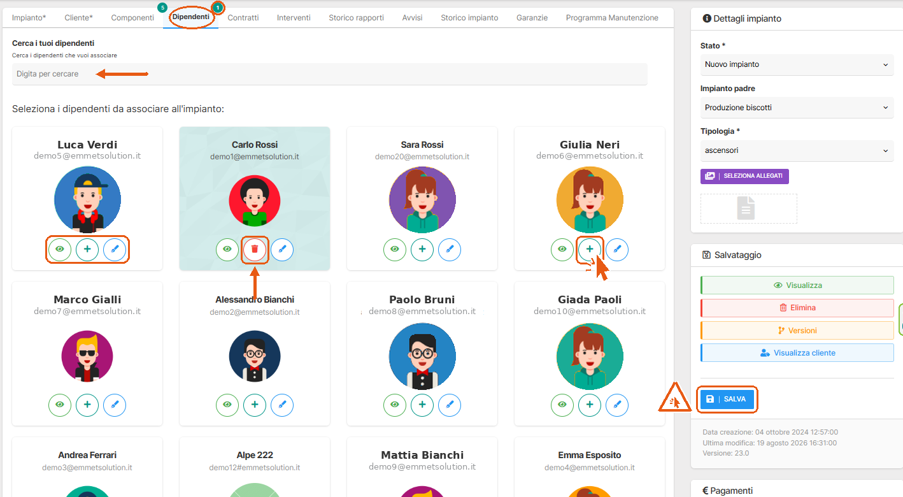The image size is (903, 497).
Task: Edit Sara Rossi's employee record
Action: (450, 249)
